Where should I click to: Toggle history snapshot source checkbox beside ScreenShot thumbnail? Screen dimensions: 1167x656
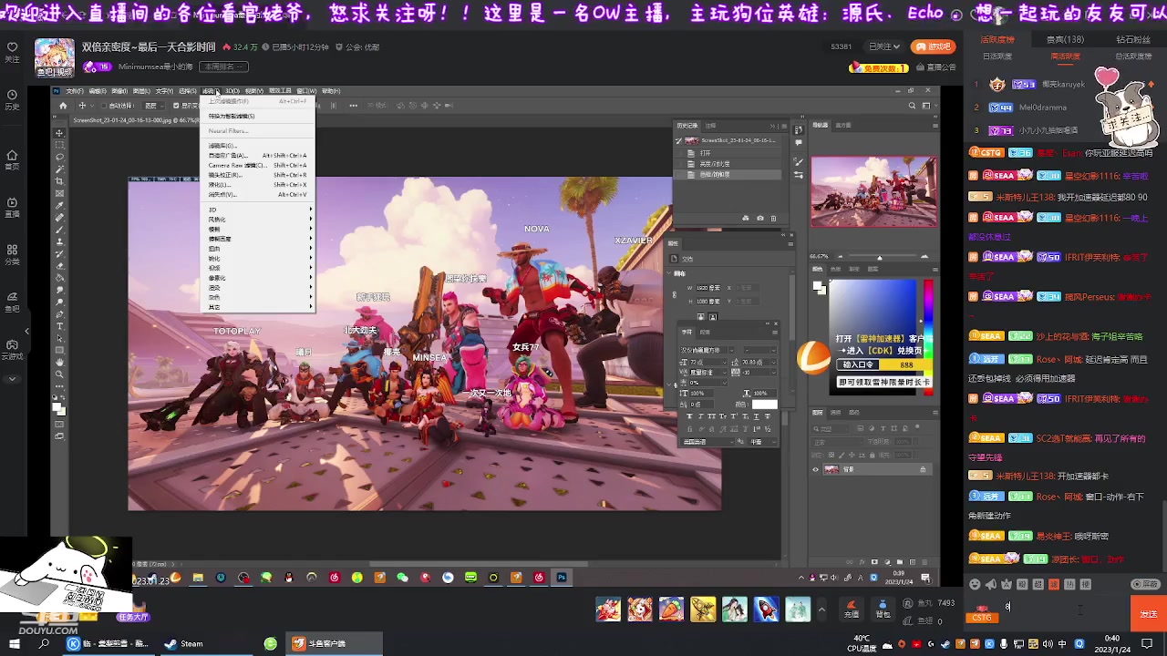point(678,141)
